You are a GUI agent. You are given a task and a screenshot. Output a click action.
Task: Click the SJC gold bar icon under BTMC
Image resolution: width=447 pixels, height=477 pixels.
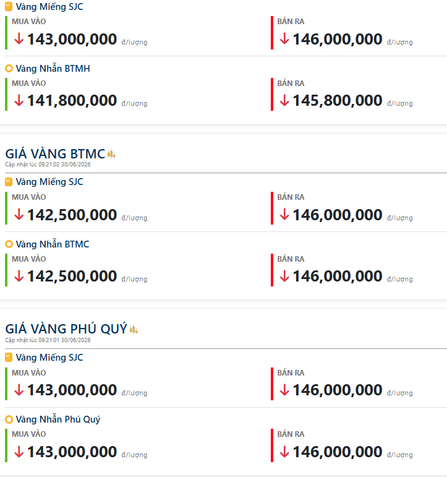coord(9,182)
